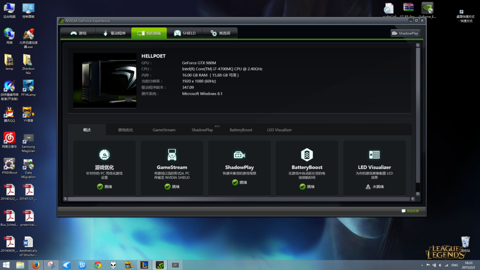
Task: Click the ShadowPlay camera icon card
Action: (x=240, y=155)
